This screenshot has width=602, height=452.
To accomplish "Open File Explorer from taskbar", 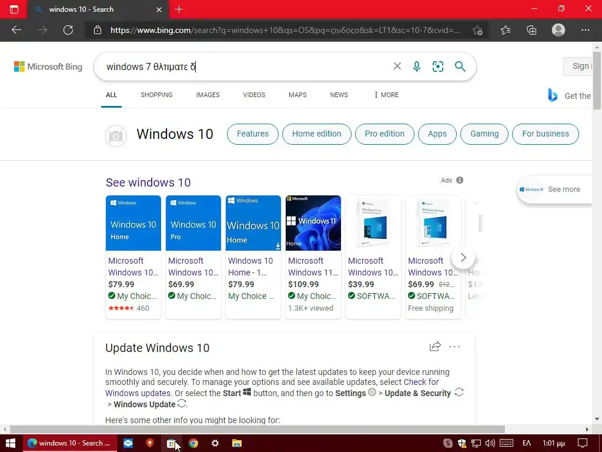I will 237,443.
